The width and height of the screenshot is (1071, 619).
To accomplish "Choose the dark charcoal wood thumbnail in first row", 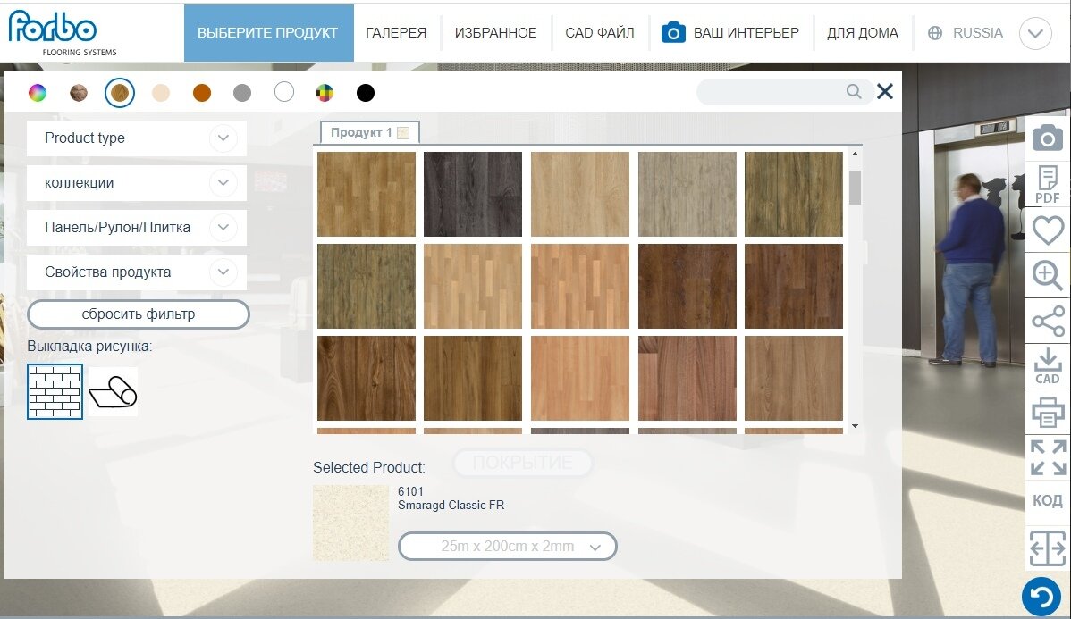I will [473, 194].
